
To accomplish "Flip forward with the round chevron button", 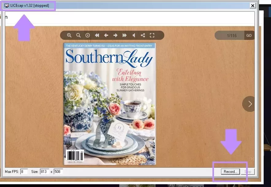I will [x=249, y=104].
